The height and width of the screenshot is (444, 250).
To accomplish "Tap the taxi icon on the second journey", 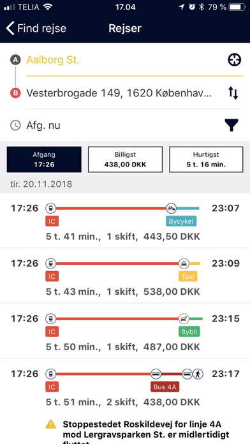I will (184, 263).
